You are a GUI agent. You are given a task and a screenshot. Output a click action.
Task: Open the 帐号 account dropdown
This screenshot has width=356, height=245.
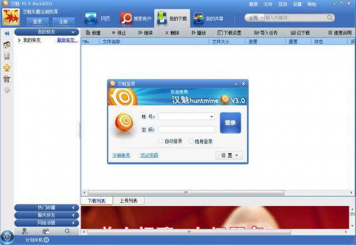(212, 117)
